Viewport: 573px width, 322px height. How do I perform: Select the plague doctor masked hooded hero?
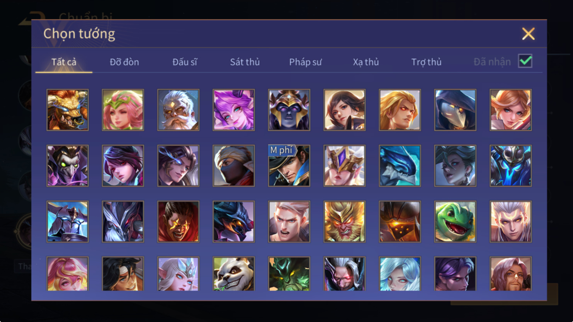[455, 110]
